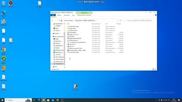182x102 pixels.
Task: Select the win32-disk-imager ZIP archive entry
Action: click(x=74, y=52)
